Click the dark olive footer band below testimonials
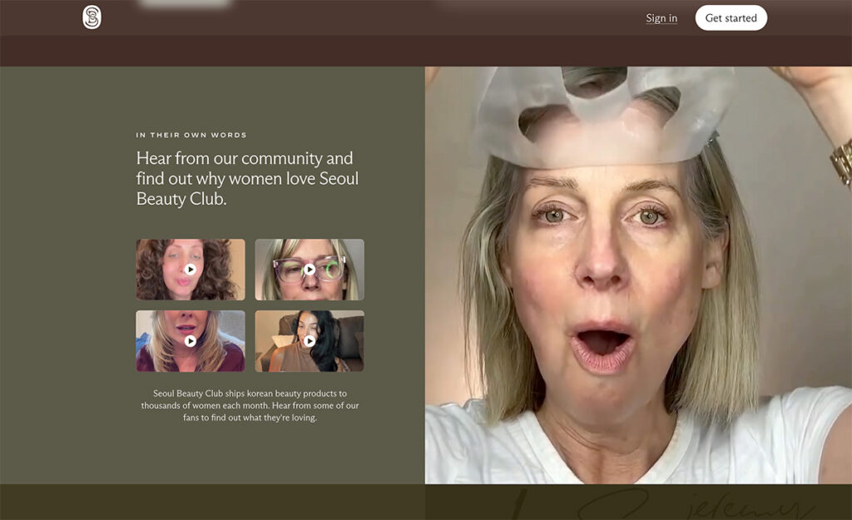The height and width of the screenshot is (520, 852). 212,502
